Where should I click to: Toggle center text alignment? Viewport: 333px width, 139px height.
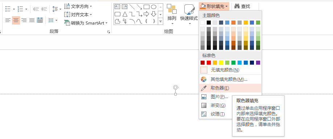coord(16,20)
